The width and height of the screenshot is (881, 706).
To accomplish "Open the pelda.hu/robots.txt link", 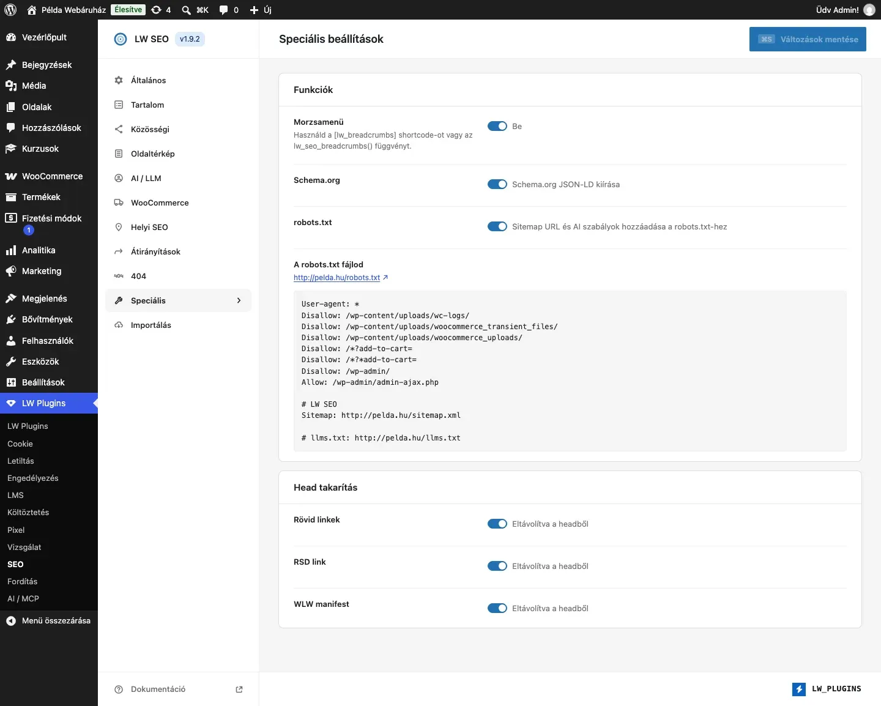I will click(336, 278).
